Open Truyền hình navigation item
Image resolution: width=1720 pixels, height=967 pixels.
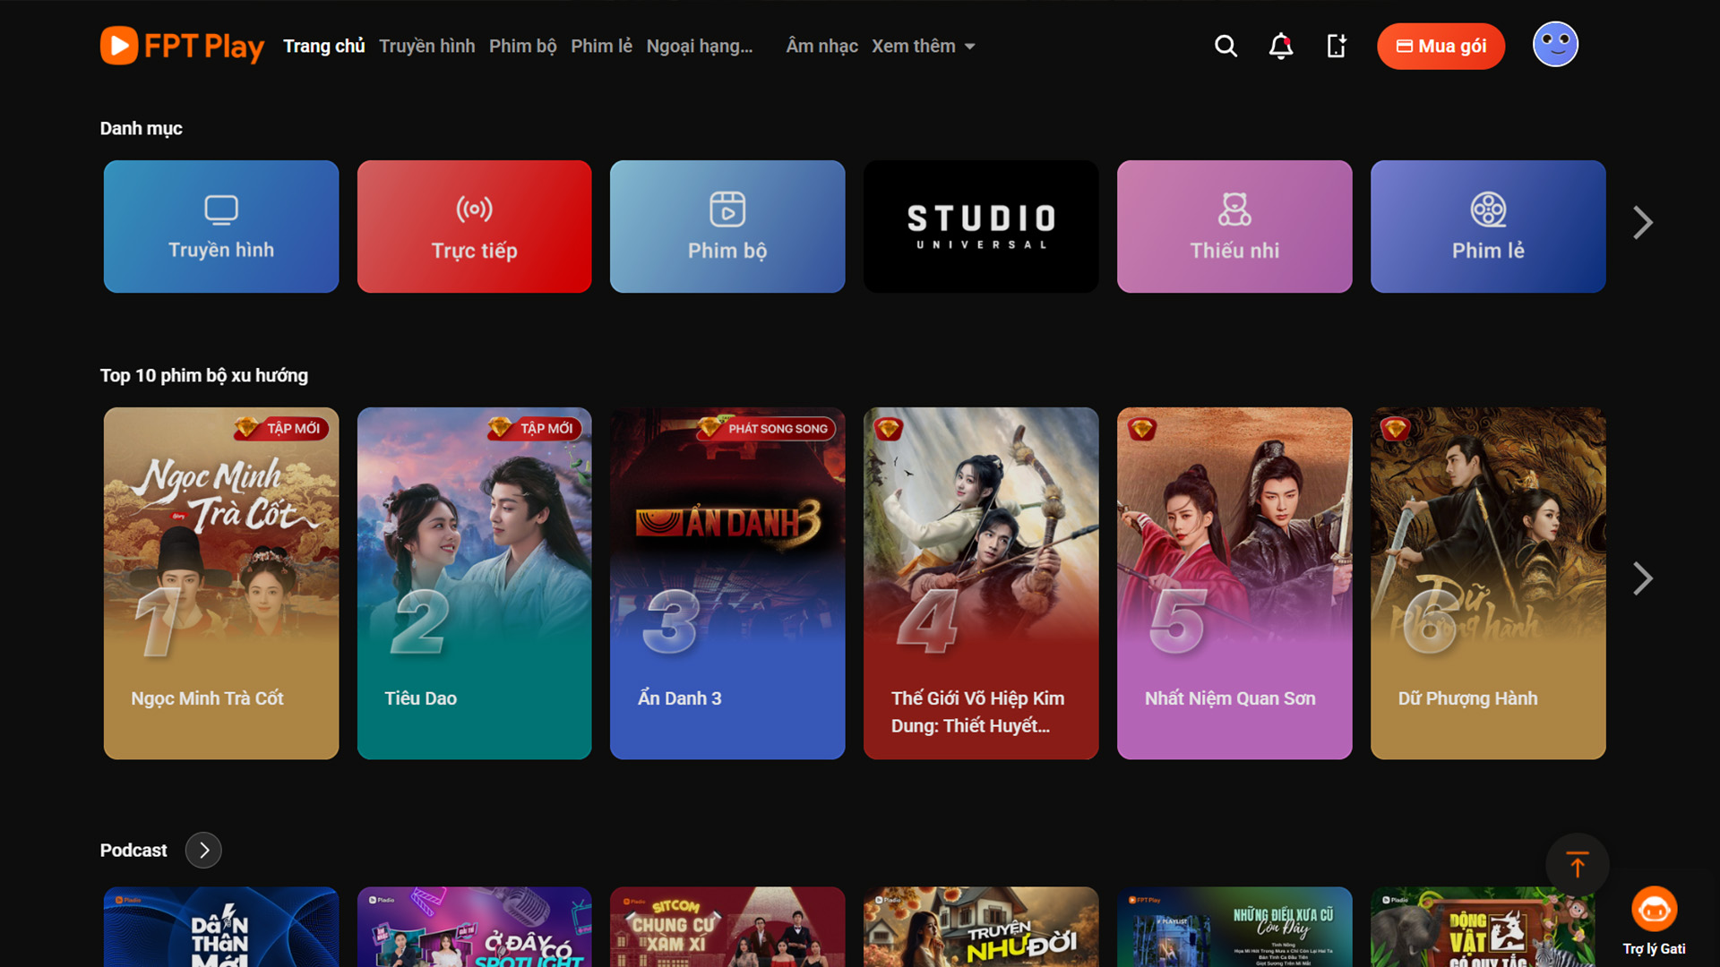click(426, 46)
